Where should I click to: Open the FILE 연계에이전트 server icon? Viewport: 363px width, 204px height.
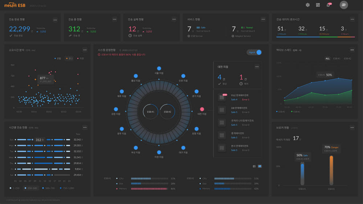point(222,97)
